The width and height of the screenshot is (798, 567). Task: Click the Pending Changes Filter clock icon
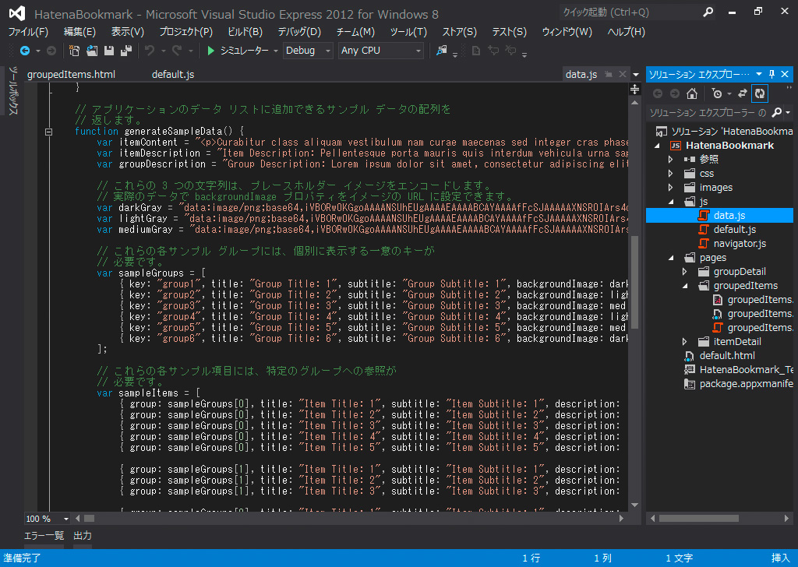click(717, 93)
